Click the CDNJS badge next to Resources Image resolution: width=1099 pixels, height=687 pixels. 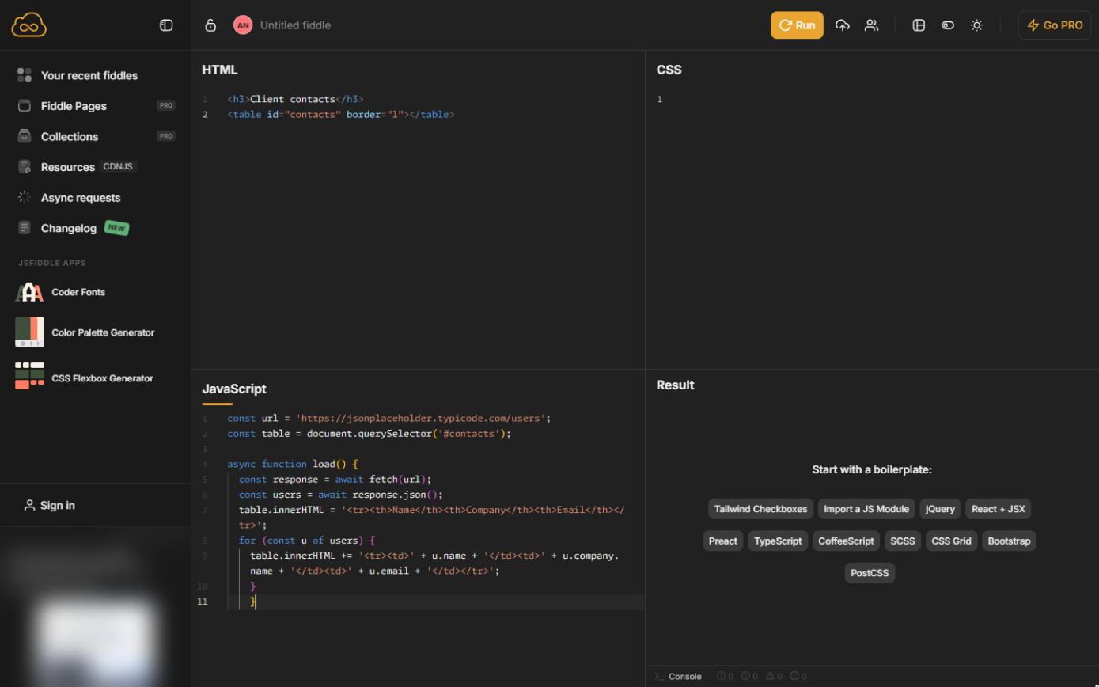119,167
